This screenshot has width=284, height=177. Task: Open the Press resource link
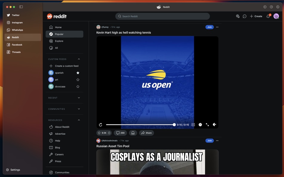pos(65,161)
